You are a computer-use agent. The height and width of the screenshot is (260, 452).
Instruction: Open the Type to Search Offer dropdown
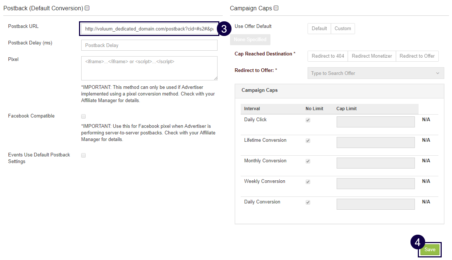(x=375, y=73)
